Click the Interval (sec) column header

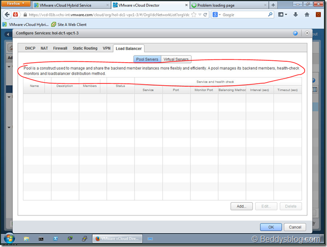pos(260,90)
